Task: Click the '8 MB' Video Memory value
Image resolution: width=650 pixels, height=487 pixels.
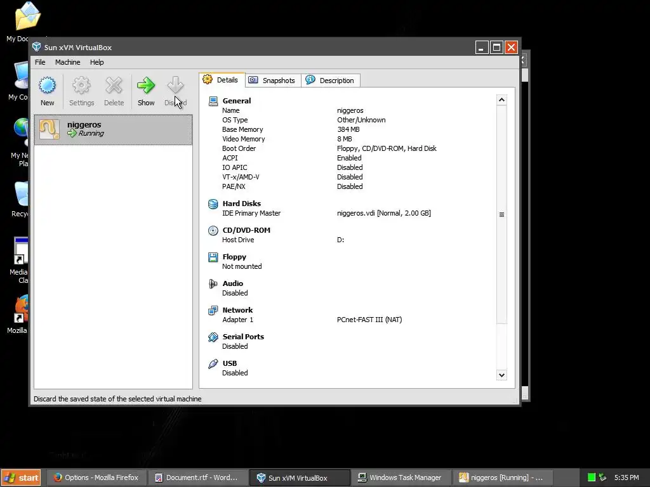Action: (345, 139)
